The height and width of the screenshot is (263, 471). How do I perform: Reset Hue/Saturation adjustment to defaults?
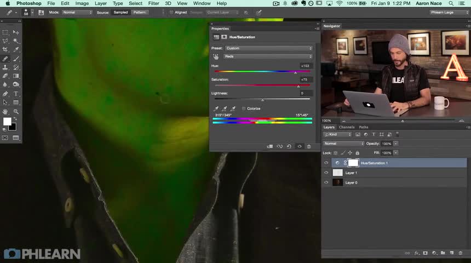289,146
